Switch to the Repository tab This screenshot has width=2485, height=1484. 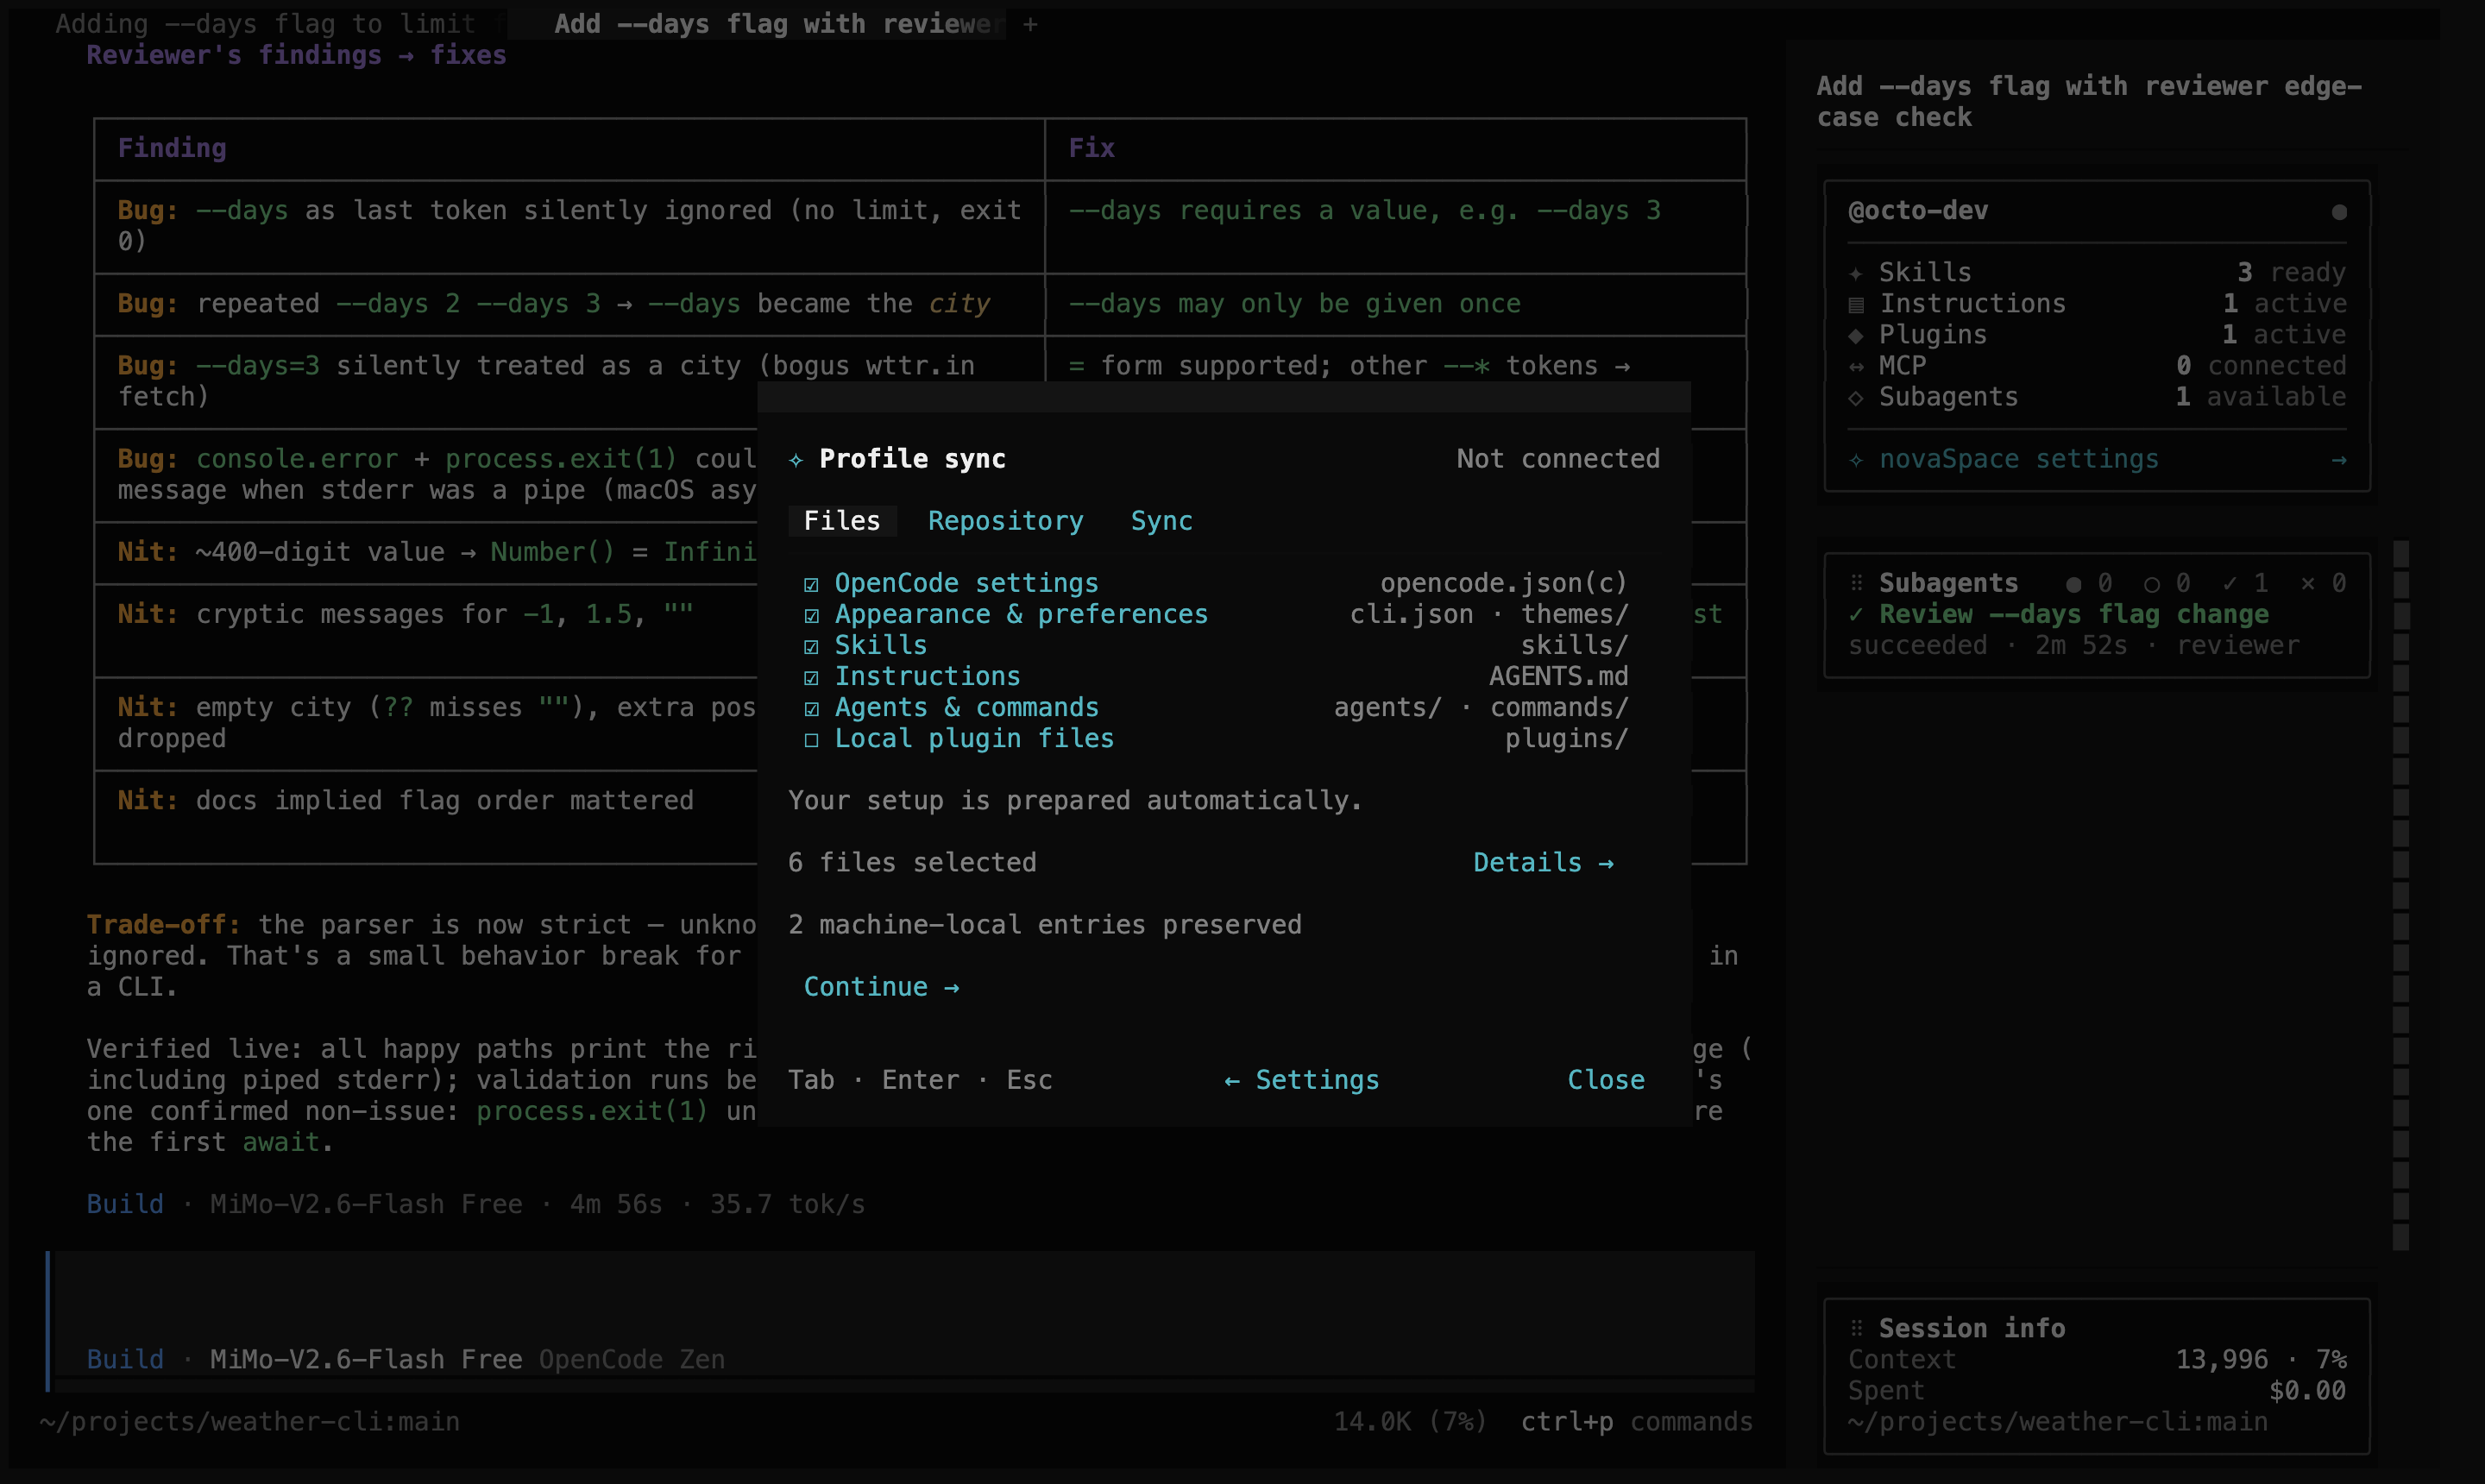click(x=1005, y=521)
